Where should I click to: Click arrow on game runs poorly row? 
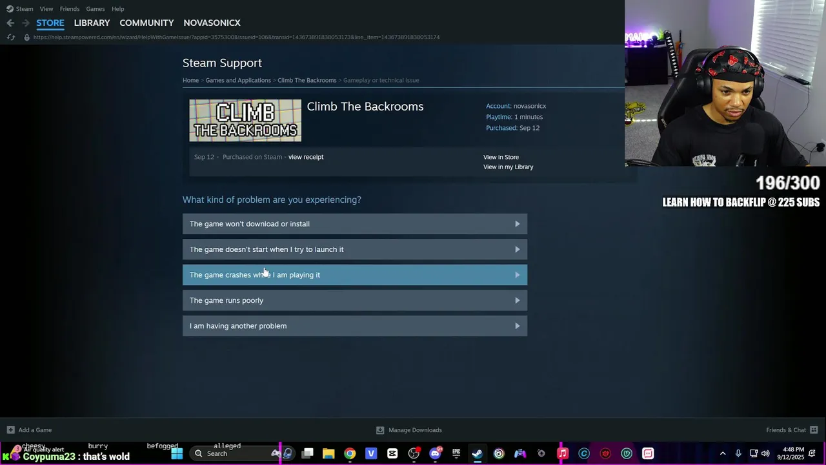[x=518, y=300]
